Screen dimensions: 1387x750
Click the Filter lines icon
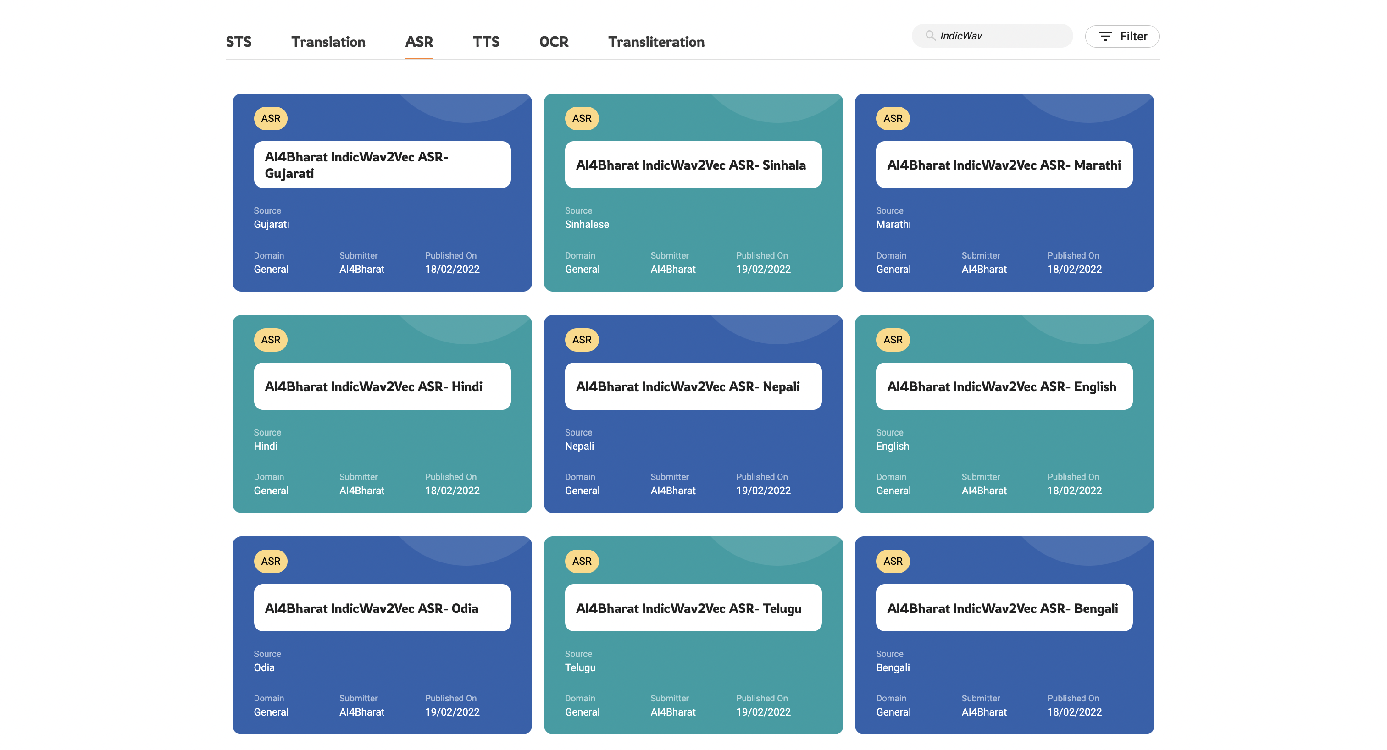[x=1105, y=36]
